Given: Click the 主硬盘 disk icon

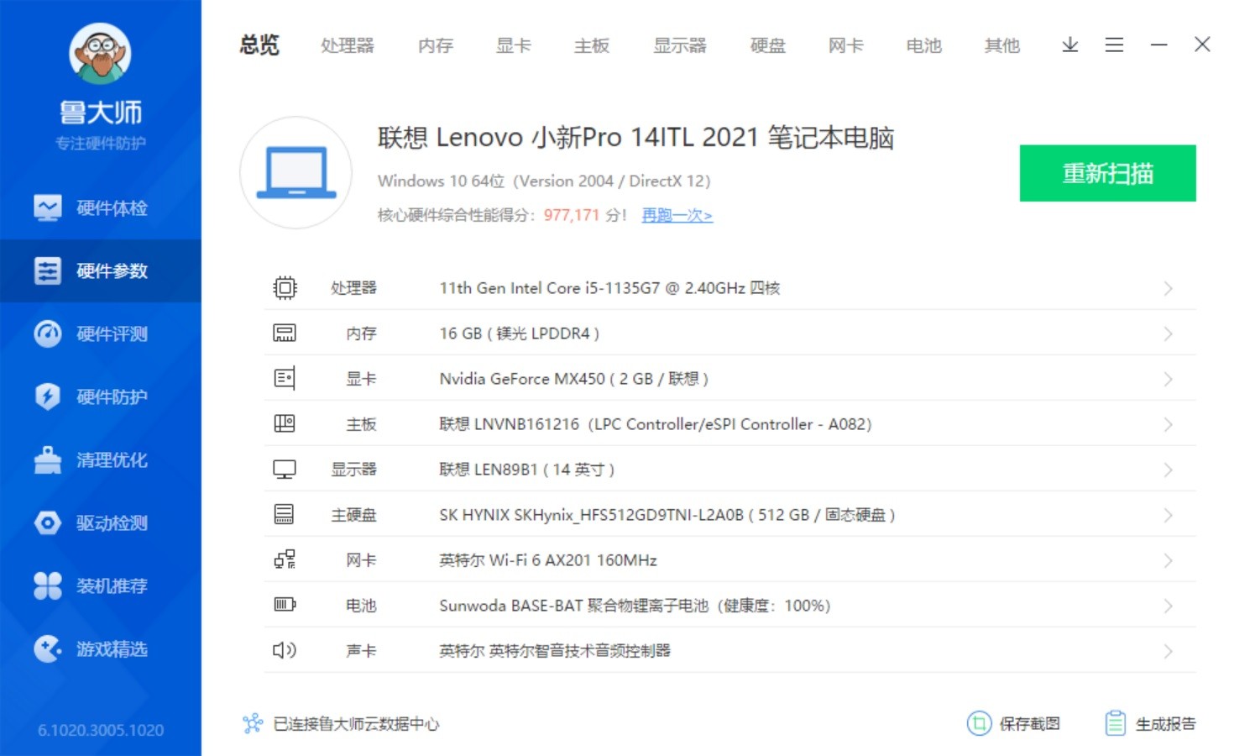Looking at the screenshot, I should pos(285,515).
